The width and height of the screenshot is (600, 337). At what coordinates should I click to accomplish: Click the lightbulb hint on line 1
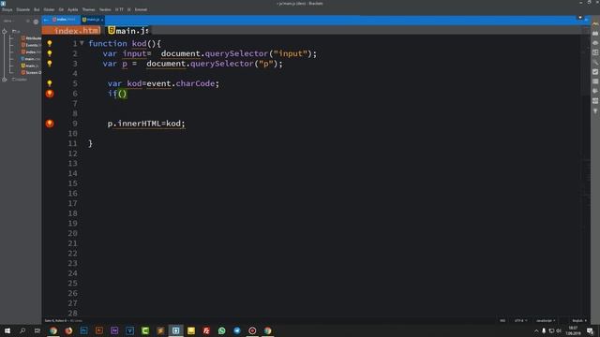(50, 44)
